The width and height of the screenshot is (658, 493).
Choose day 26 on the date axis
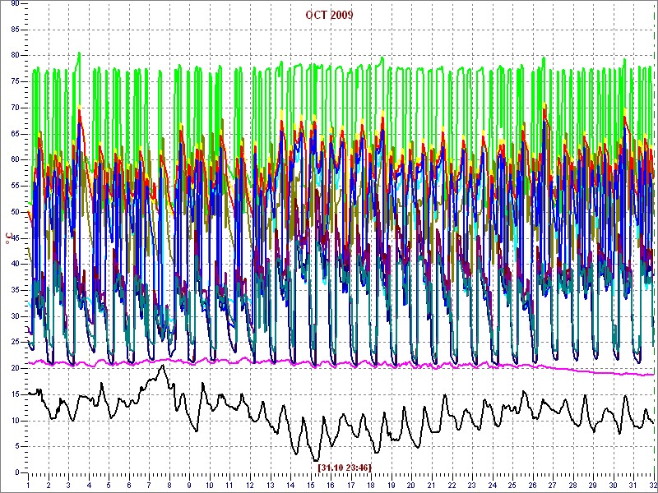coord(531,485)
